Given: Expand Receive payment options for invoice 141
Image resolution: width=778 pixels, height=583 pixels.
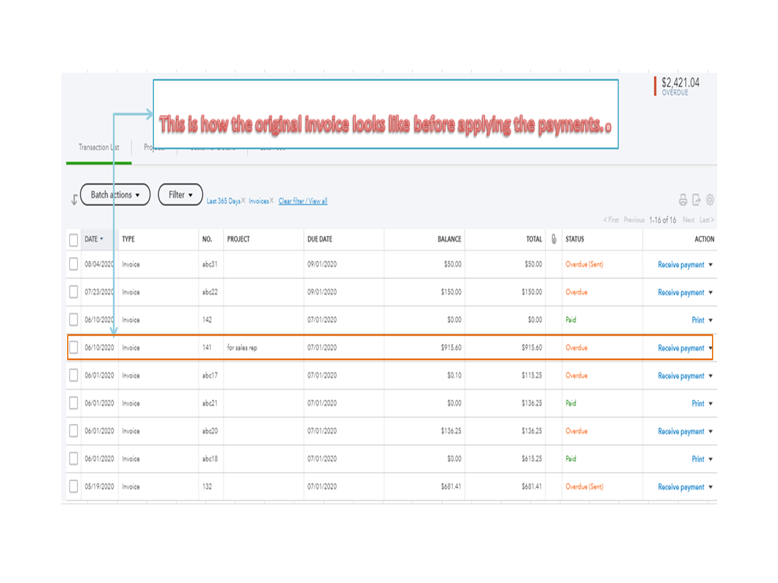Looking at the screenshot, I should (711, 348).
